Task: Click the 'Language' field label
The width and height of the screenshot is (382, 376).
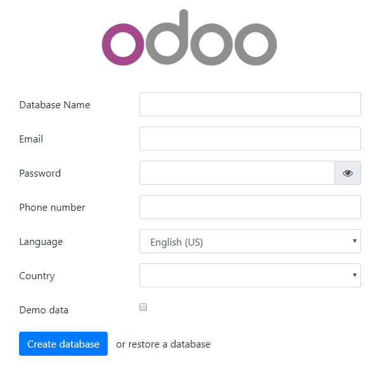Action: coord(41,242)
